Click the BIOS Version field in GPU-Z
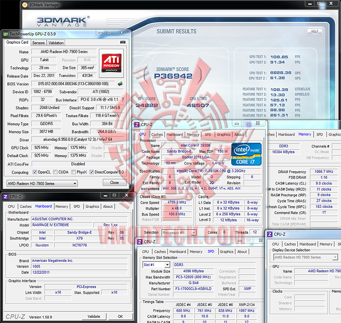The image size is (341, 323). point(73,84)
